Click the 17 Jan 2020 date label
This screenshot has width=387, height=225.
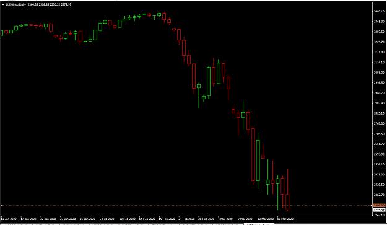click(28, 219)
